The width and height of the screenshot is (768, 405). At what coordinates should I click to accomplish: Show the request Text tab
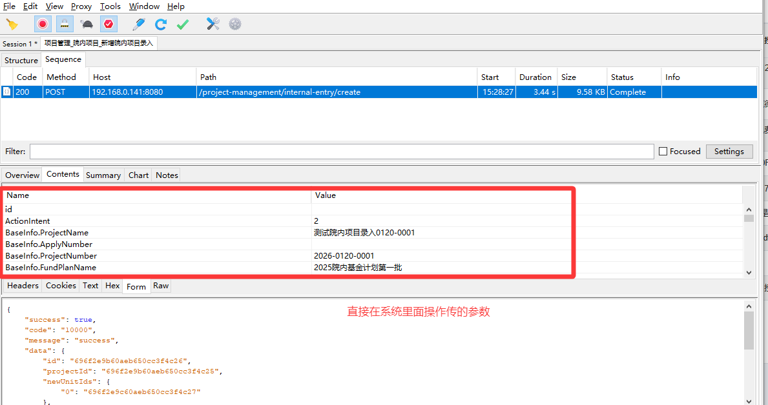coord(90,286)
